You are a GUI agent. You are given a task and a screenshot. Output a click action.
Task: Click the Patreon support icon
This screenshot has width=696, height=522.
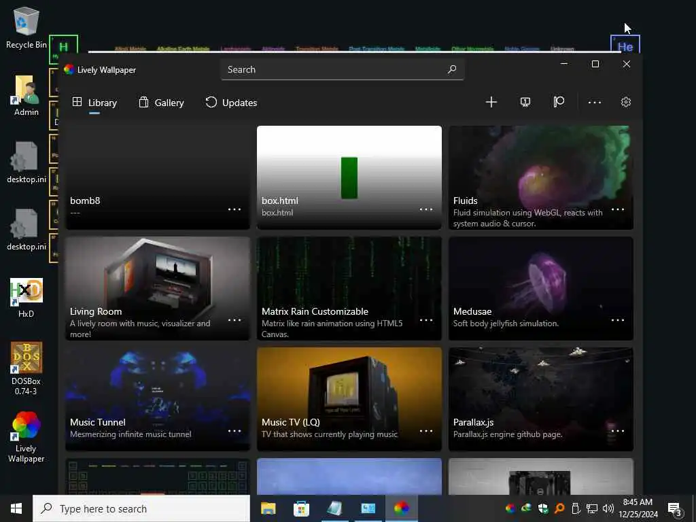(x=559, y=102)
